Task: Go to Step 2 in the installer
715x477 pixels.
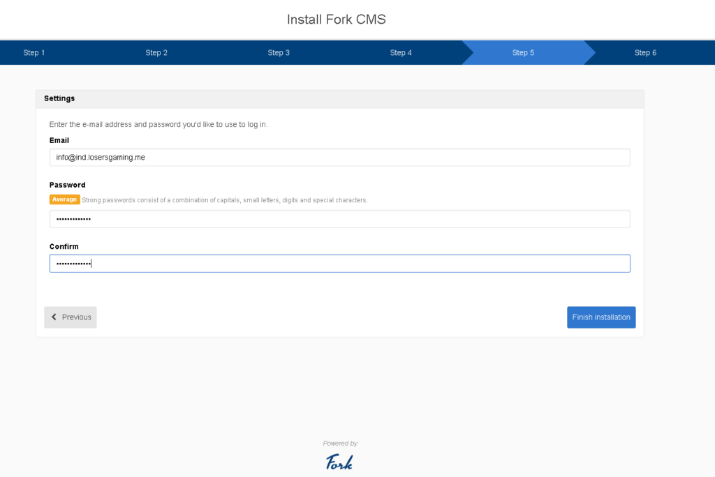Action: pyautogui.click(x=156, y=53)
